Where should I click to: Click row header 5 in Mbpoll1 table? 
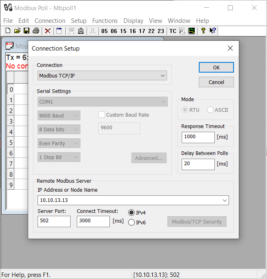tap(11, 142)
